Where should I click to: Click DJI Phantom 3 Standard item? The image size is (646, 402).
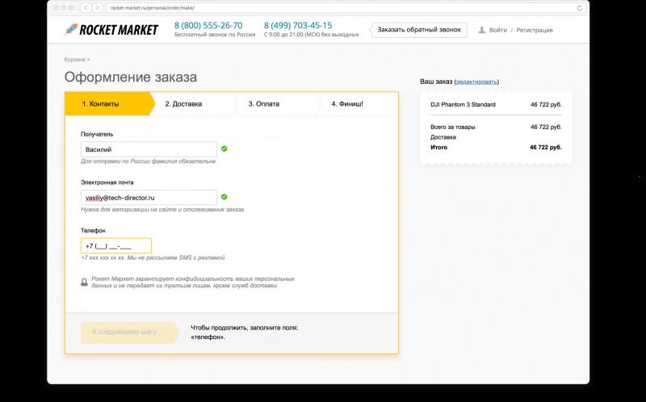tap(463, 105)
